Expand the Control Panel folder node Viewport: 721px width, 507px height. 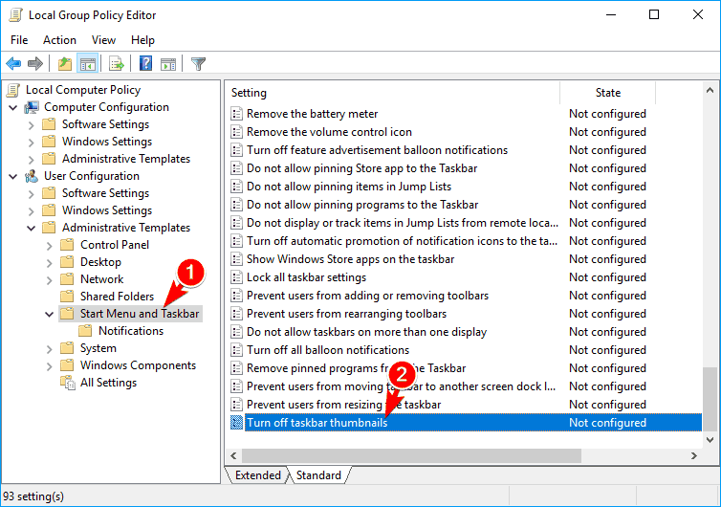pos(50,245)
